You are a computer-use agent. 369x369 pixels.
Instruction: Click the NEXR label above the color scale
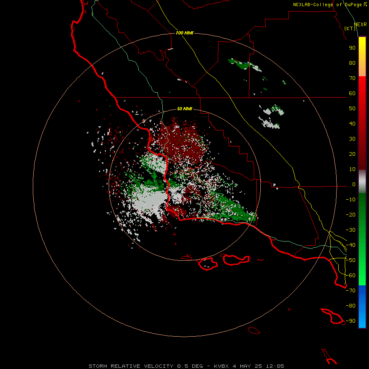tap(360, 25)
